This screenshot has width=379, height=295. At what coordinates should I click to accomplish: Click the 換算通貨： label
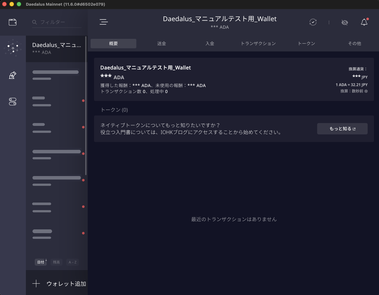point(358,69)
